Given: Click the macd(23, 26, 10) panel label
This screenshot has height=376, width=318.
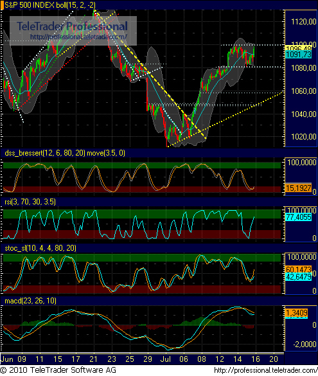Looking at the screenshot, I should pos(30,301).
